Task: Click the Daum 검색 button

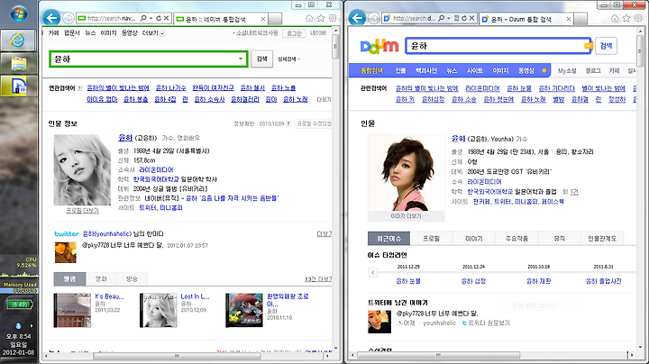Action: pyautogui.click(x=606, y=45)
